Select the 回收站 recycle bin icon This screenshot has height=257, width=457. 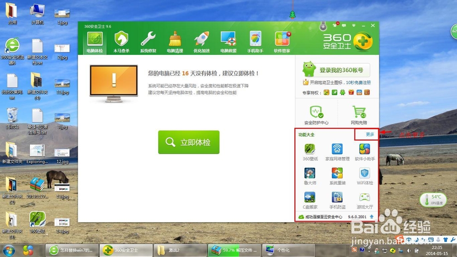(12, 118)
